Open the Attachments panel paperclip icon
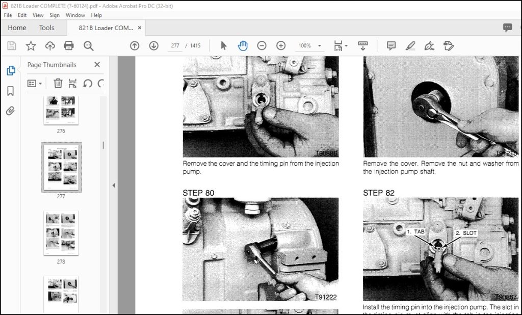522x315 pixels. 10,111
